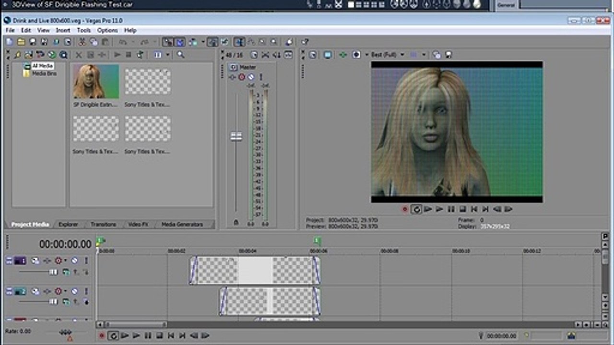
Task: Toggle Automatic Crossfades in the main toolbar
Action: pyautogui.click(x=179, y=42)
